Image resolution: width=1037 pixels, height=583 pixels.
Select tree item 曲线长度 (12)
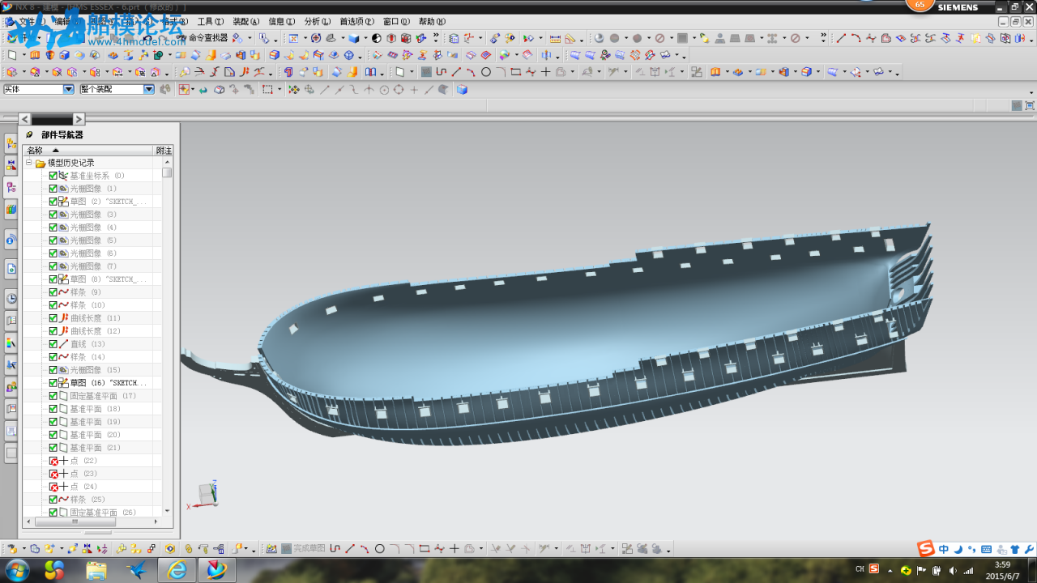(95, 331)
